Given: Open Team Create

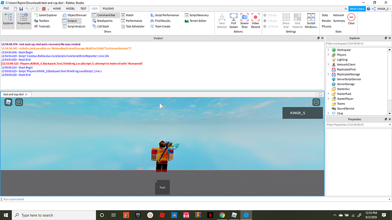Looking at the screenshot, I should pyautogui.click(x=160, y=26).
